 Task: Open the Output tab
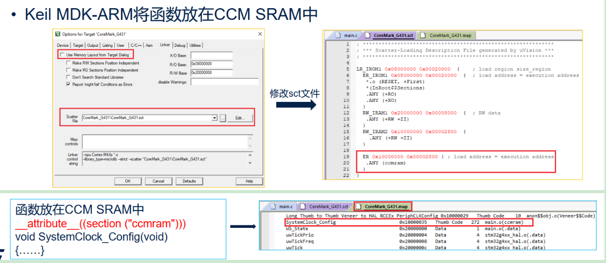coord(93,45)
